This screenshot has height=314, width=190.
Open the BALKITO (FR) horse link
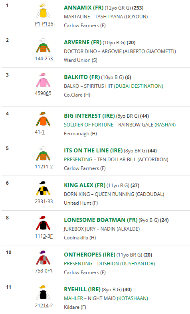[82, 77]
